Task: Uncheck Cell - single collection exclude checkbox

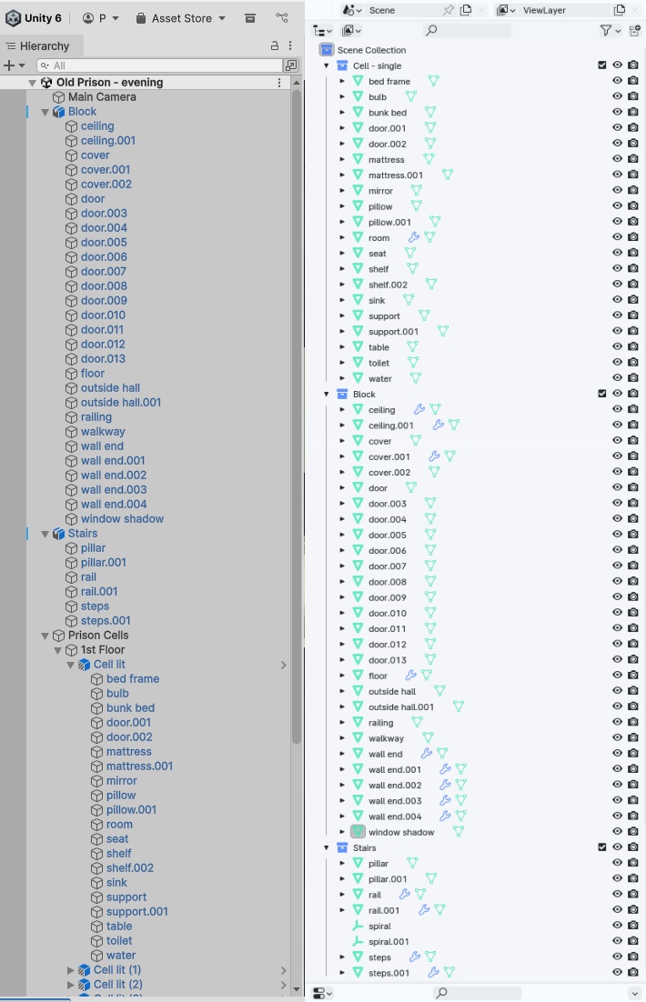Action: [x=601, y=65]
